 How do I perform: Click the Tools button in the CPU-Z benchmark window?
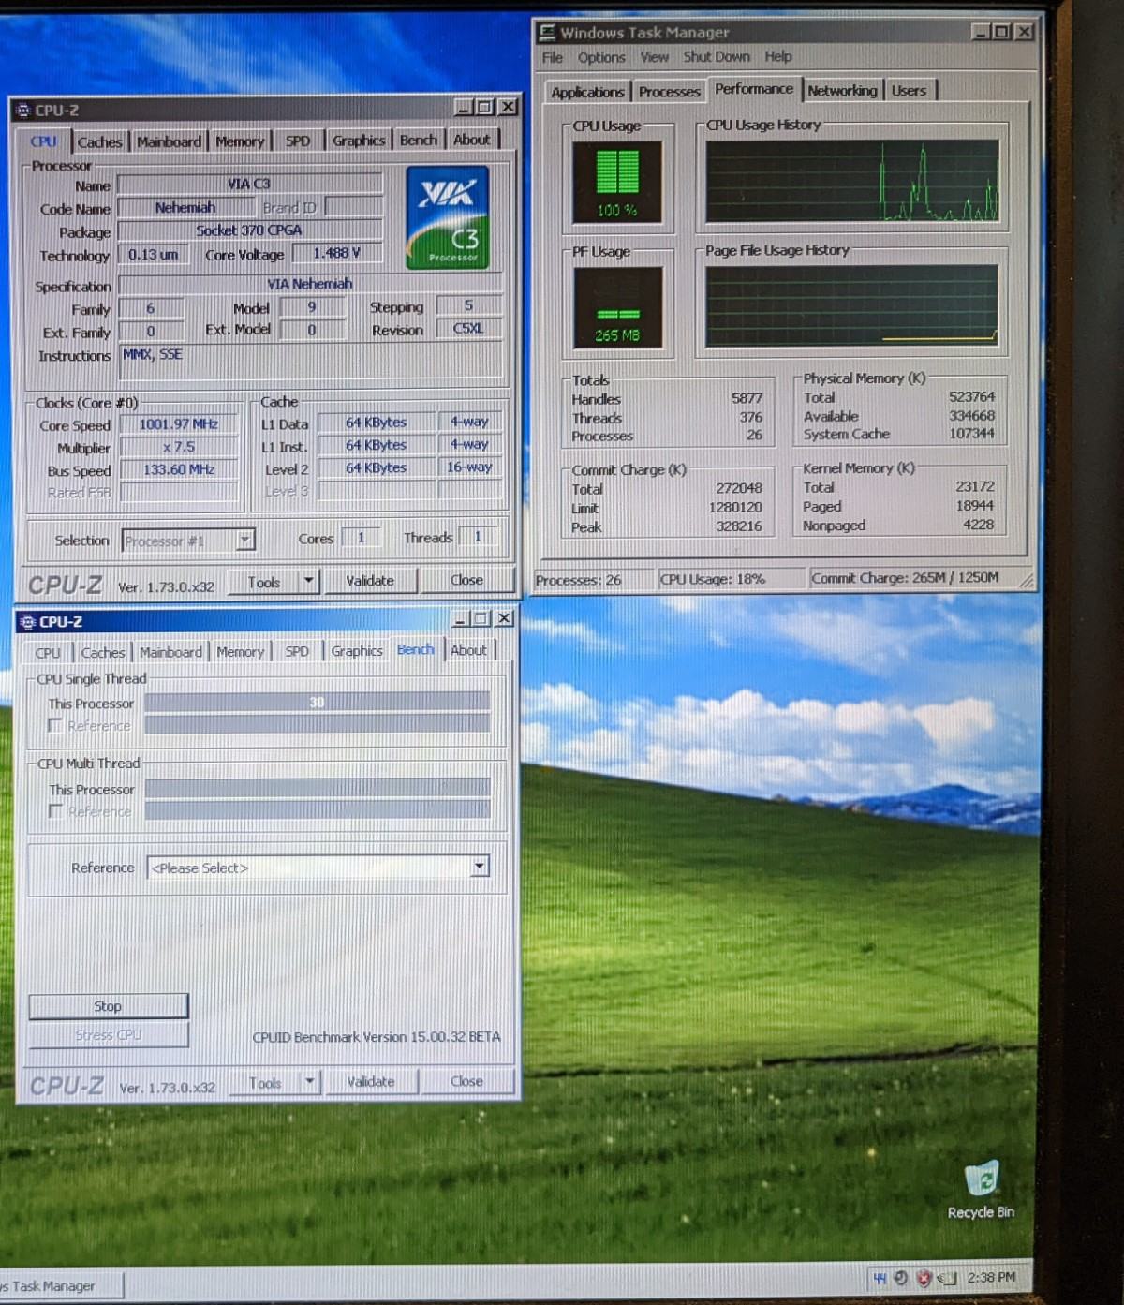[265, 1083]
